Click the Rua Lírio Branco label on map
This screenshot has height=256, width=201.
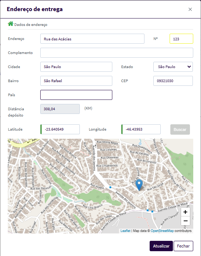click(x=93, y=206)
